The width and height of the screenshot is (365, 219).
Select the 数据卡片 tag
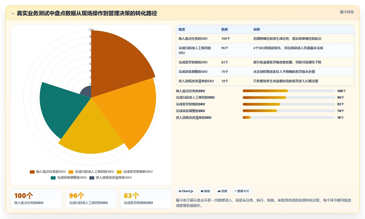[x=242, y=191]
